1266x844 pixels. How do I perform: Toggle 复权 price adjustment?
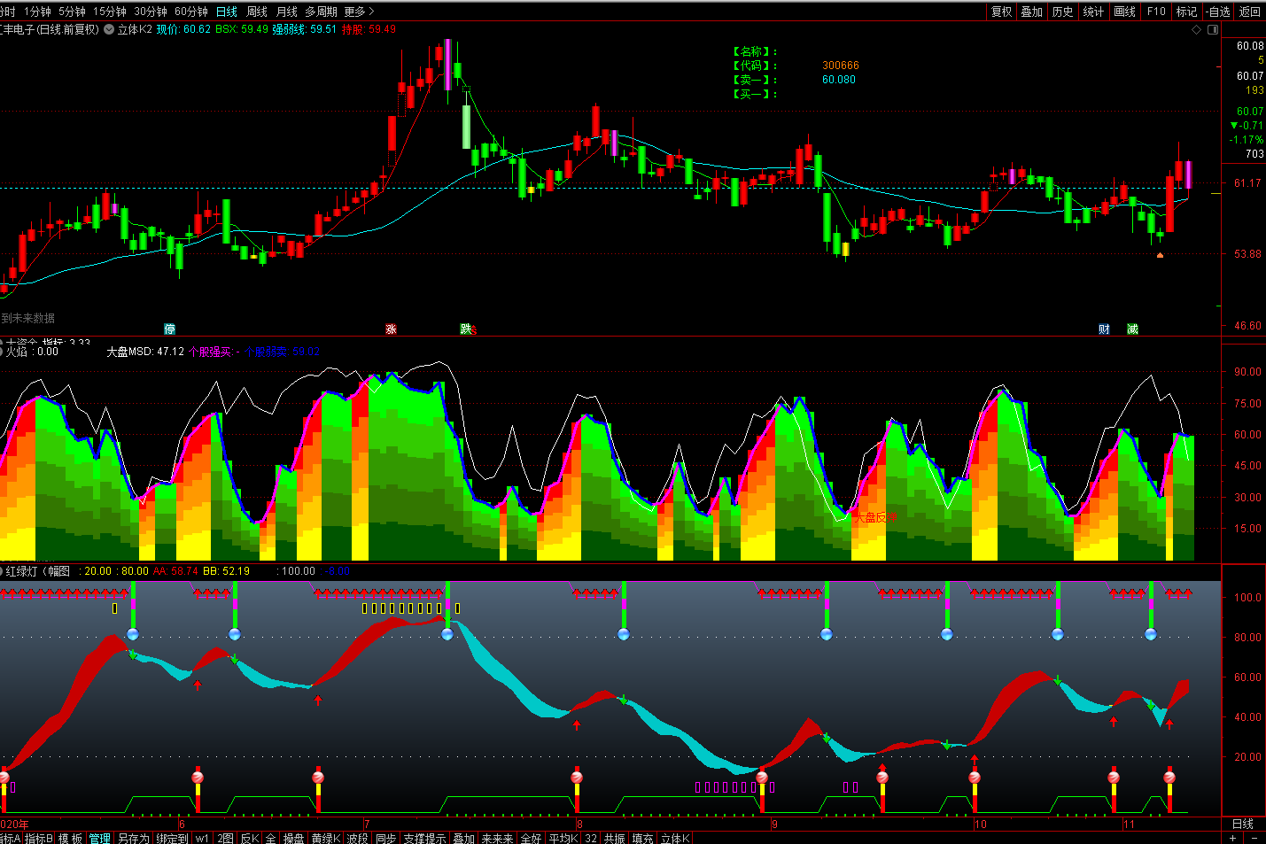pos(1001,12)
